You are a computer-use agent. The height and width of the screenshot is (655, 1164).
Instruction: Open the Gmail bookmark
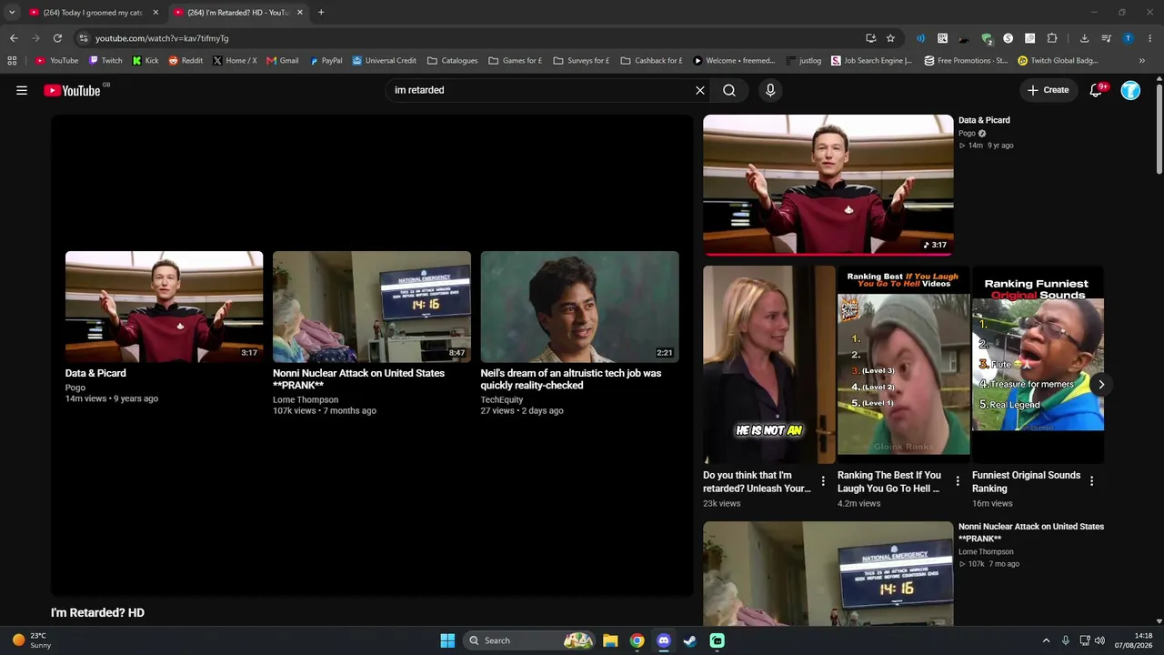(283, 61)
